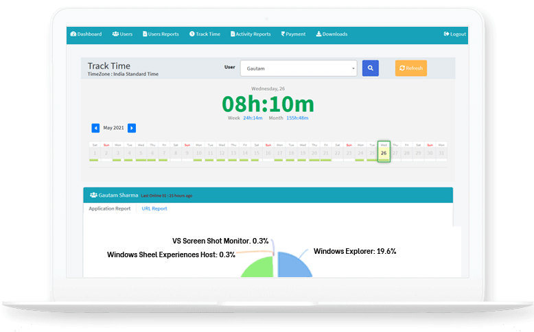Open the Payment section
534x332 pixels.
coord(293,34)
